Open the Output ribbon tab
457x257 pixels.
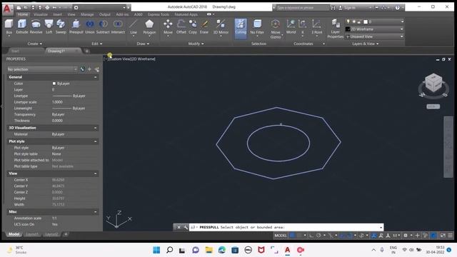105,14
